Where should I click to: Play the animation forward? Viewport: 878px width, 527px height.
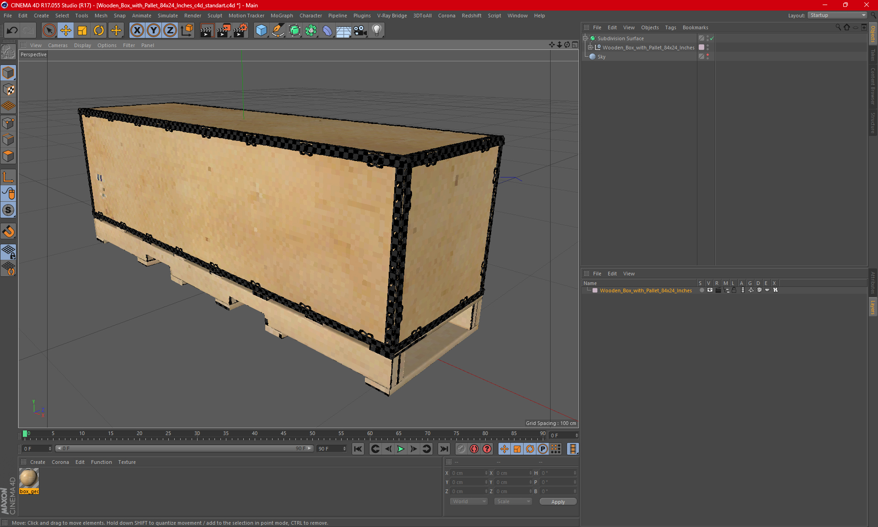tap(401, 449)
